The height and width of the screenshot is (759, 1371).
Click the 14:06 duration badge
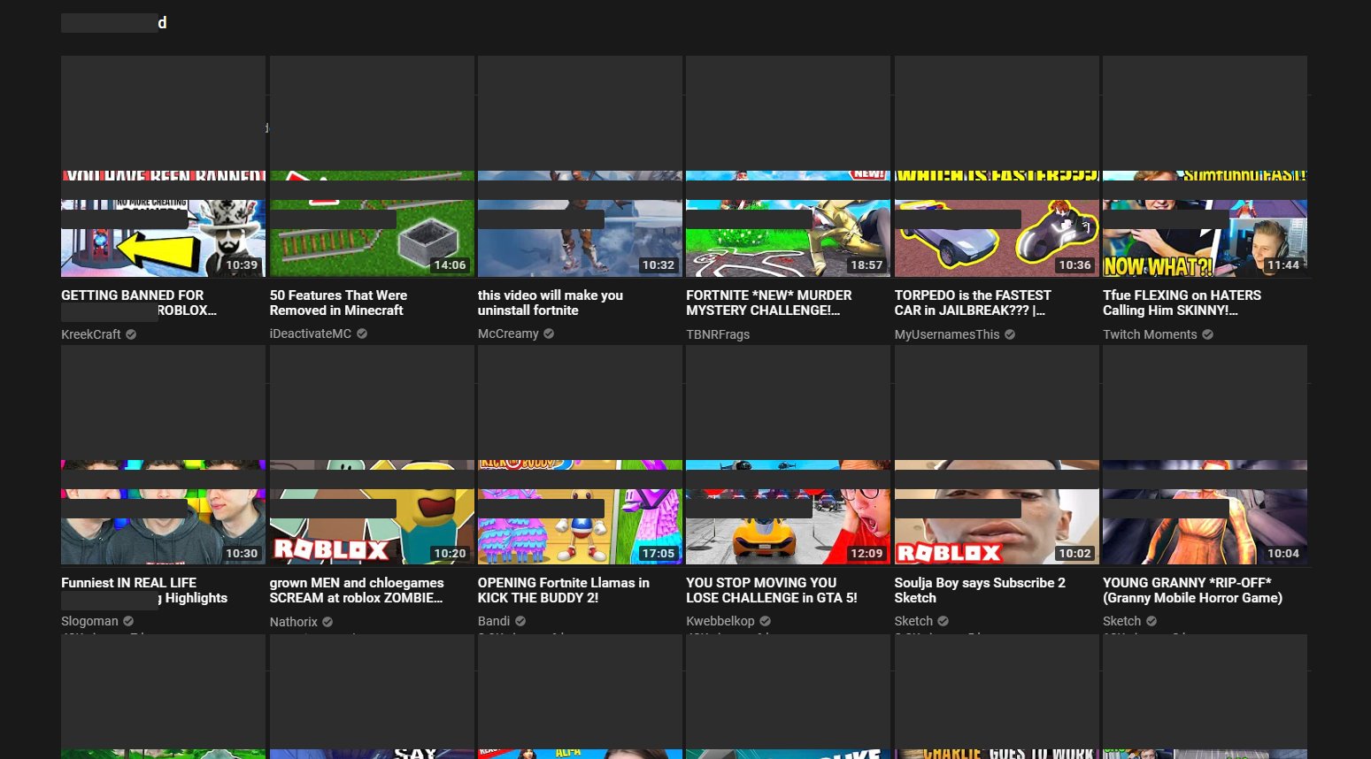pyautogui.click(x=450, y=264)
